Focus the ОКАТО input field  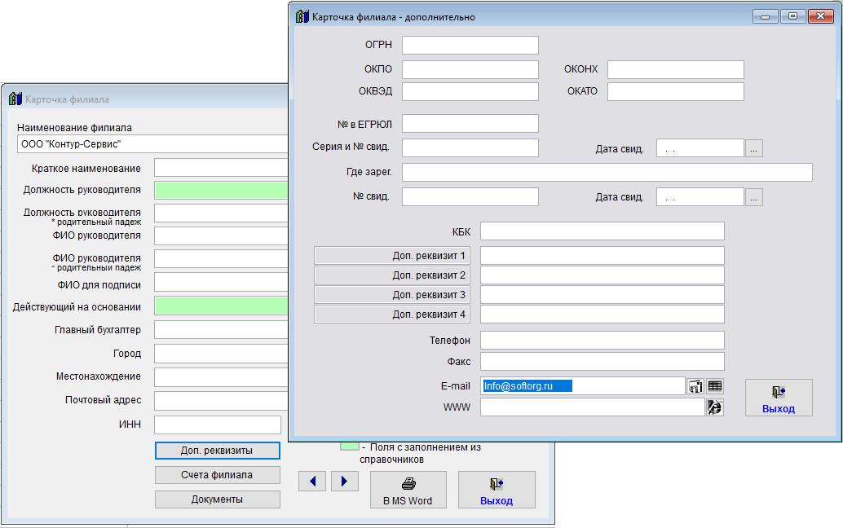676,91
